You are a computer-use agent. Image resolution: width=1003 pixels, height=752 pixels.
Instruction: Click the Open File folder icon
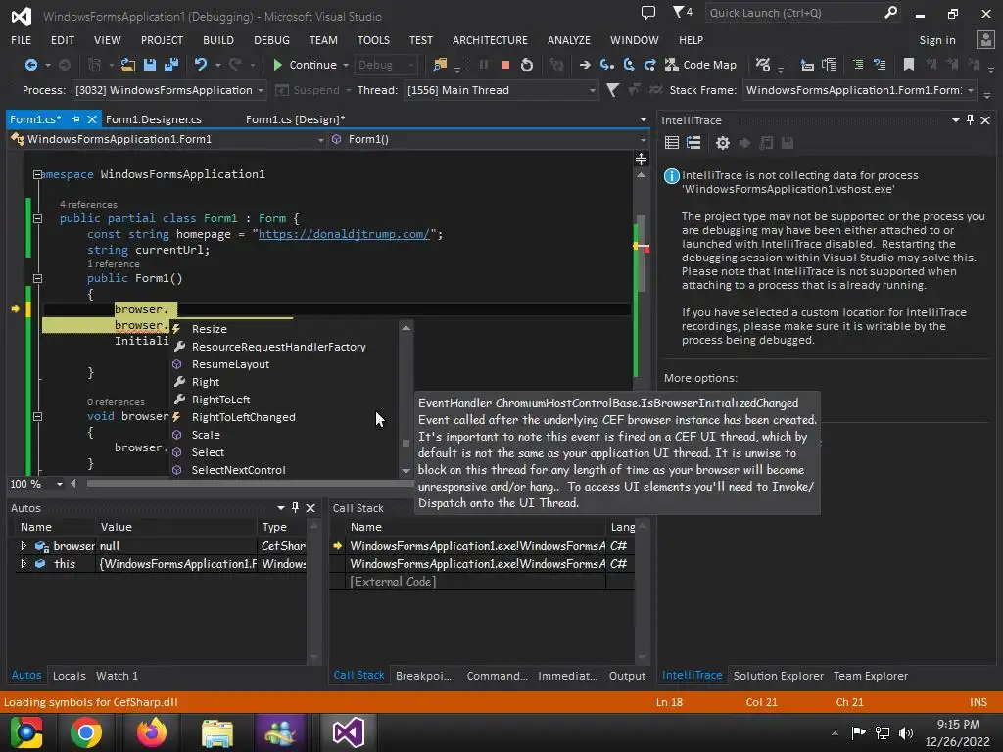tap(128, 65)
